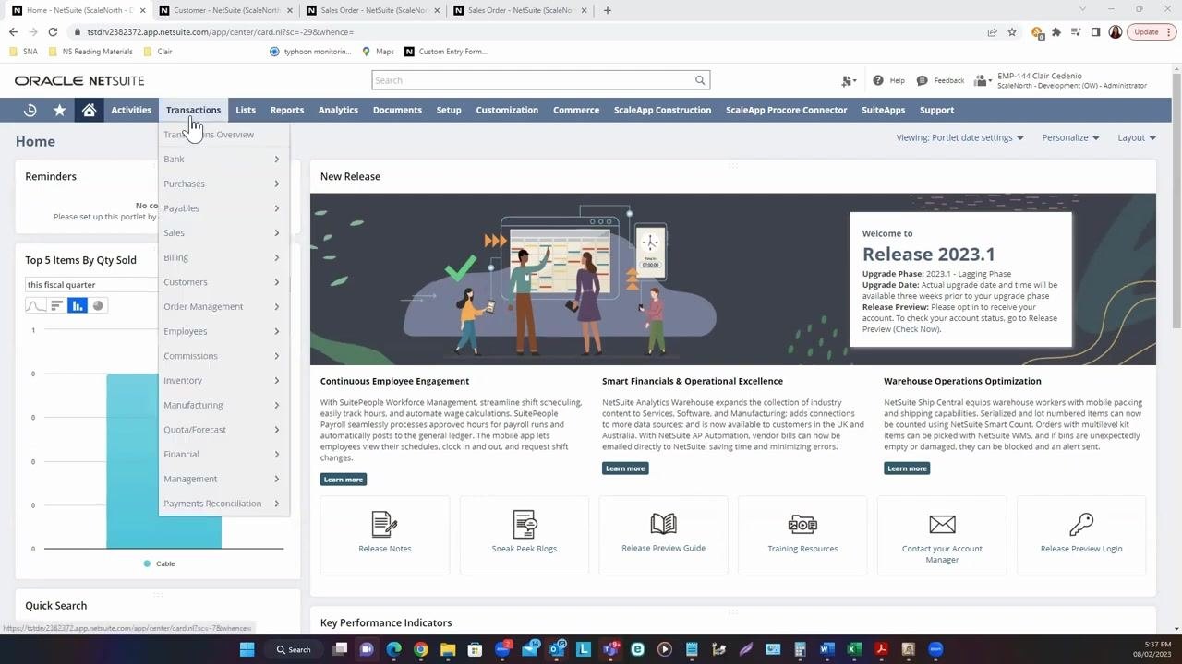Open the Create New icon beside Help
The width and height of the screenshot is (1182, 664).
click(848, 81)
